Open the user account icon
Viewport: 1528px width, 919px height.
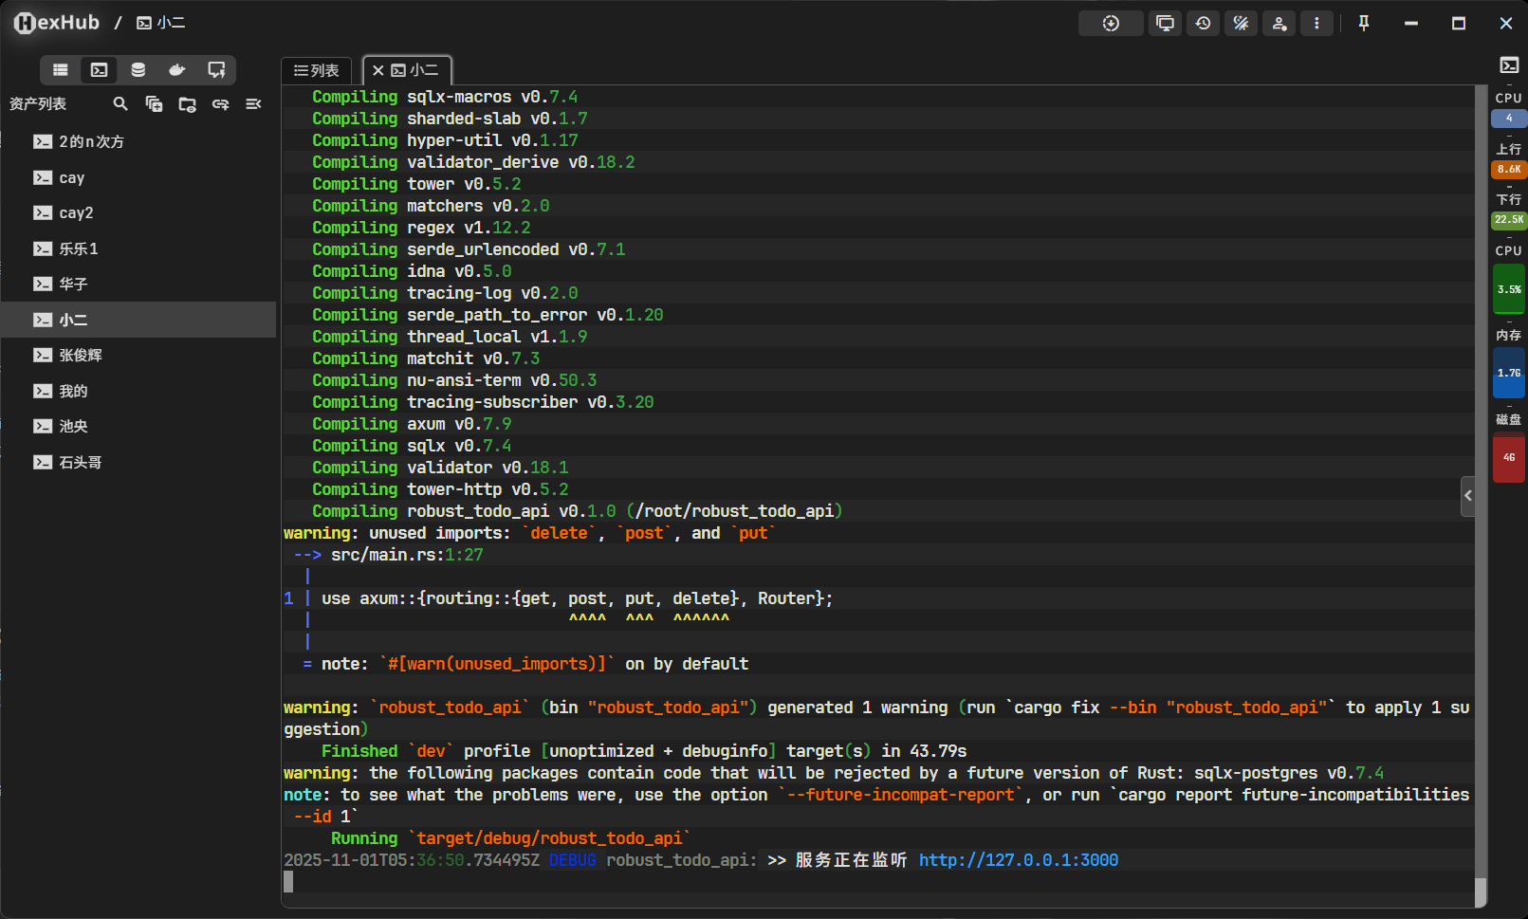pos(1279,24)
